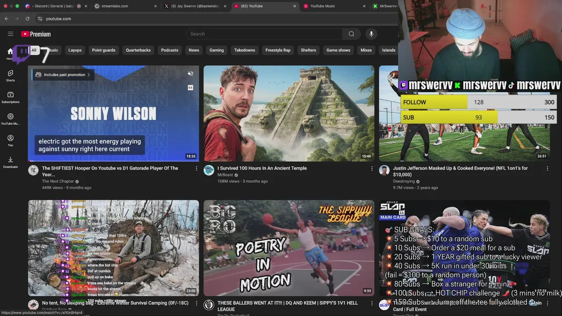Close the streamlabs.com tab

point(155,6)
